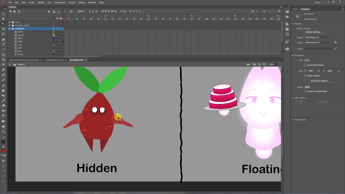345x194 pixels.
Task: Switch to parentingArms.fla document tab
Action: 54,60
